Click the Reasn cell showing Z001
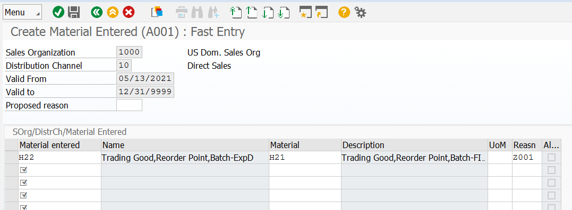Viewport: 572px width, 210px height. click(526, 157)
